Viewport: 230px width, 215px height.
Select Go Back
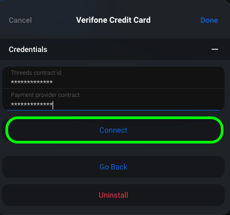point(113,167)
